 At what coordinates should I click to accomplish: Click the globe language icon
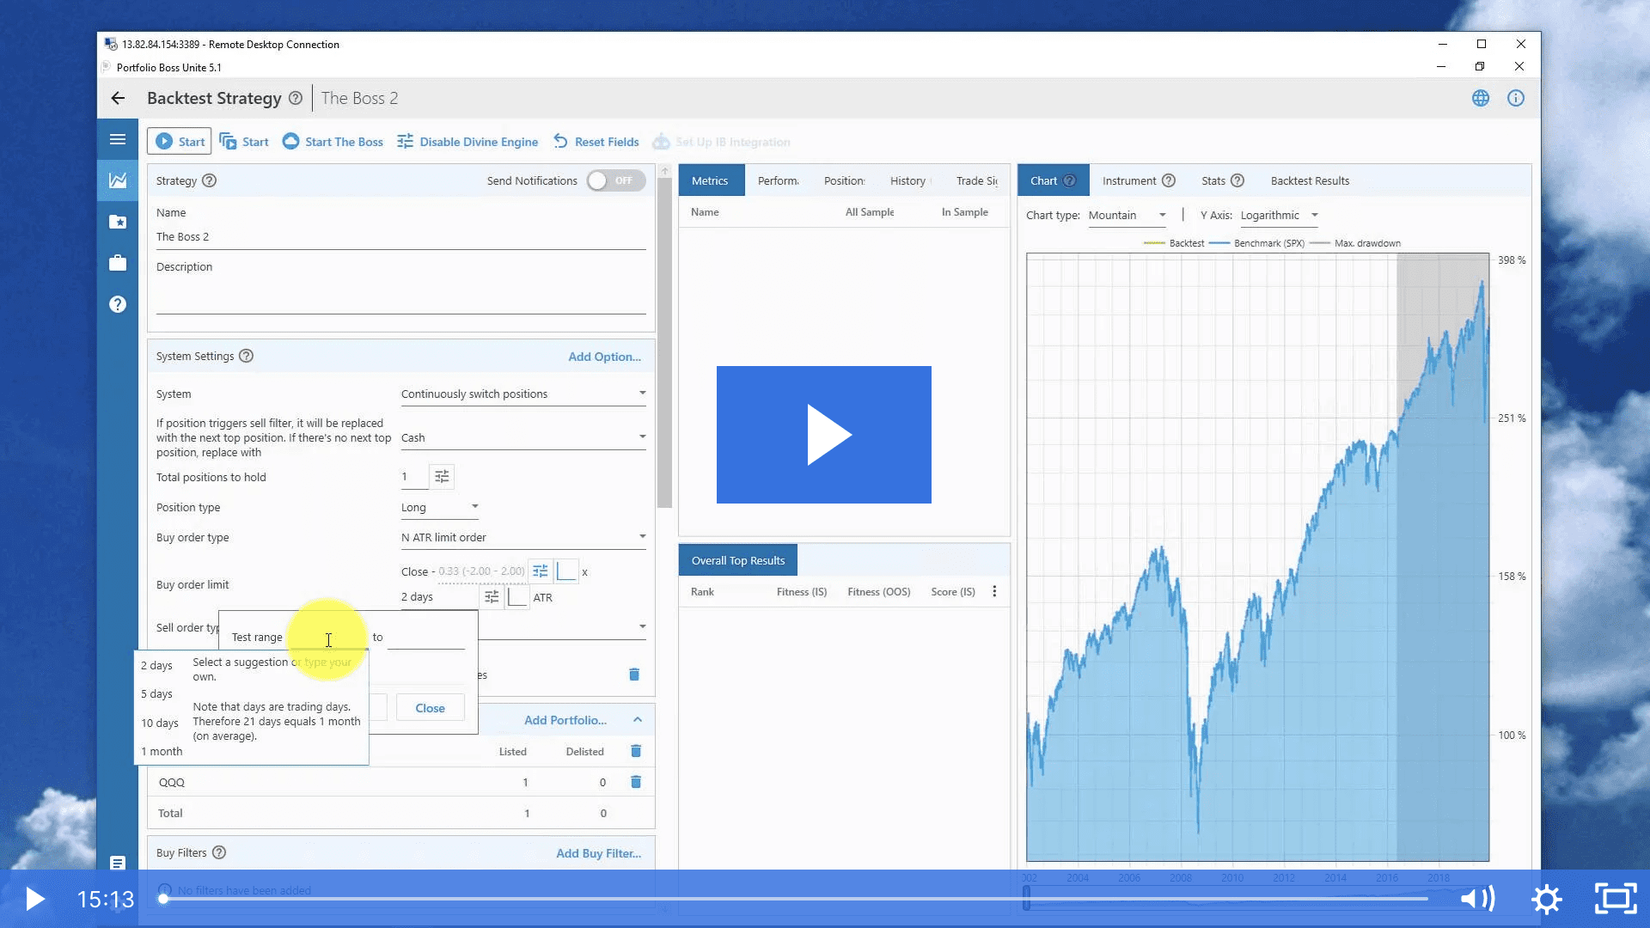pyautogui.click(x=1480, y=98)
